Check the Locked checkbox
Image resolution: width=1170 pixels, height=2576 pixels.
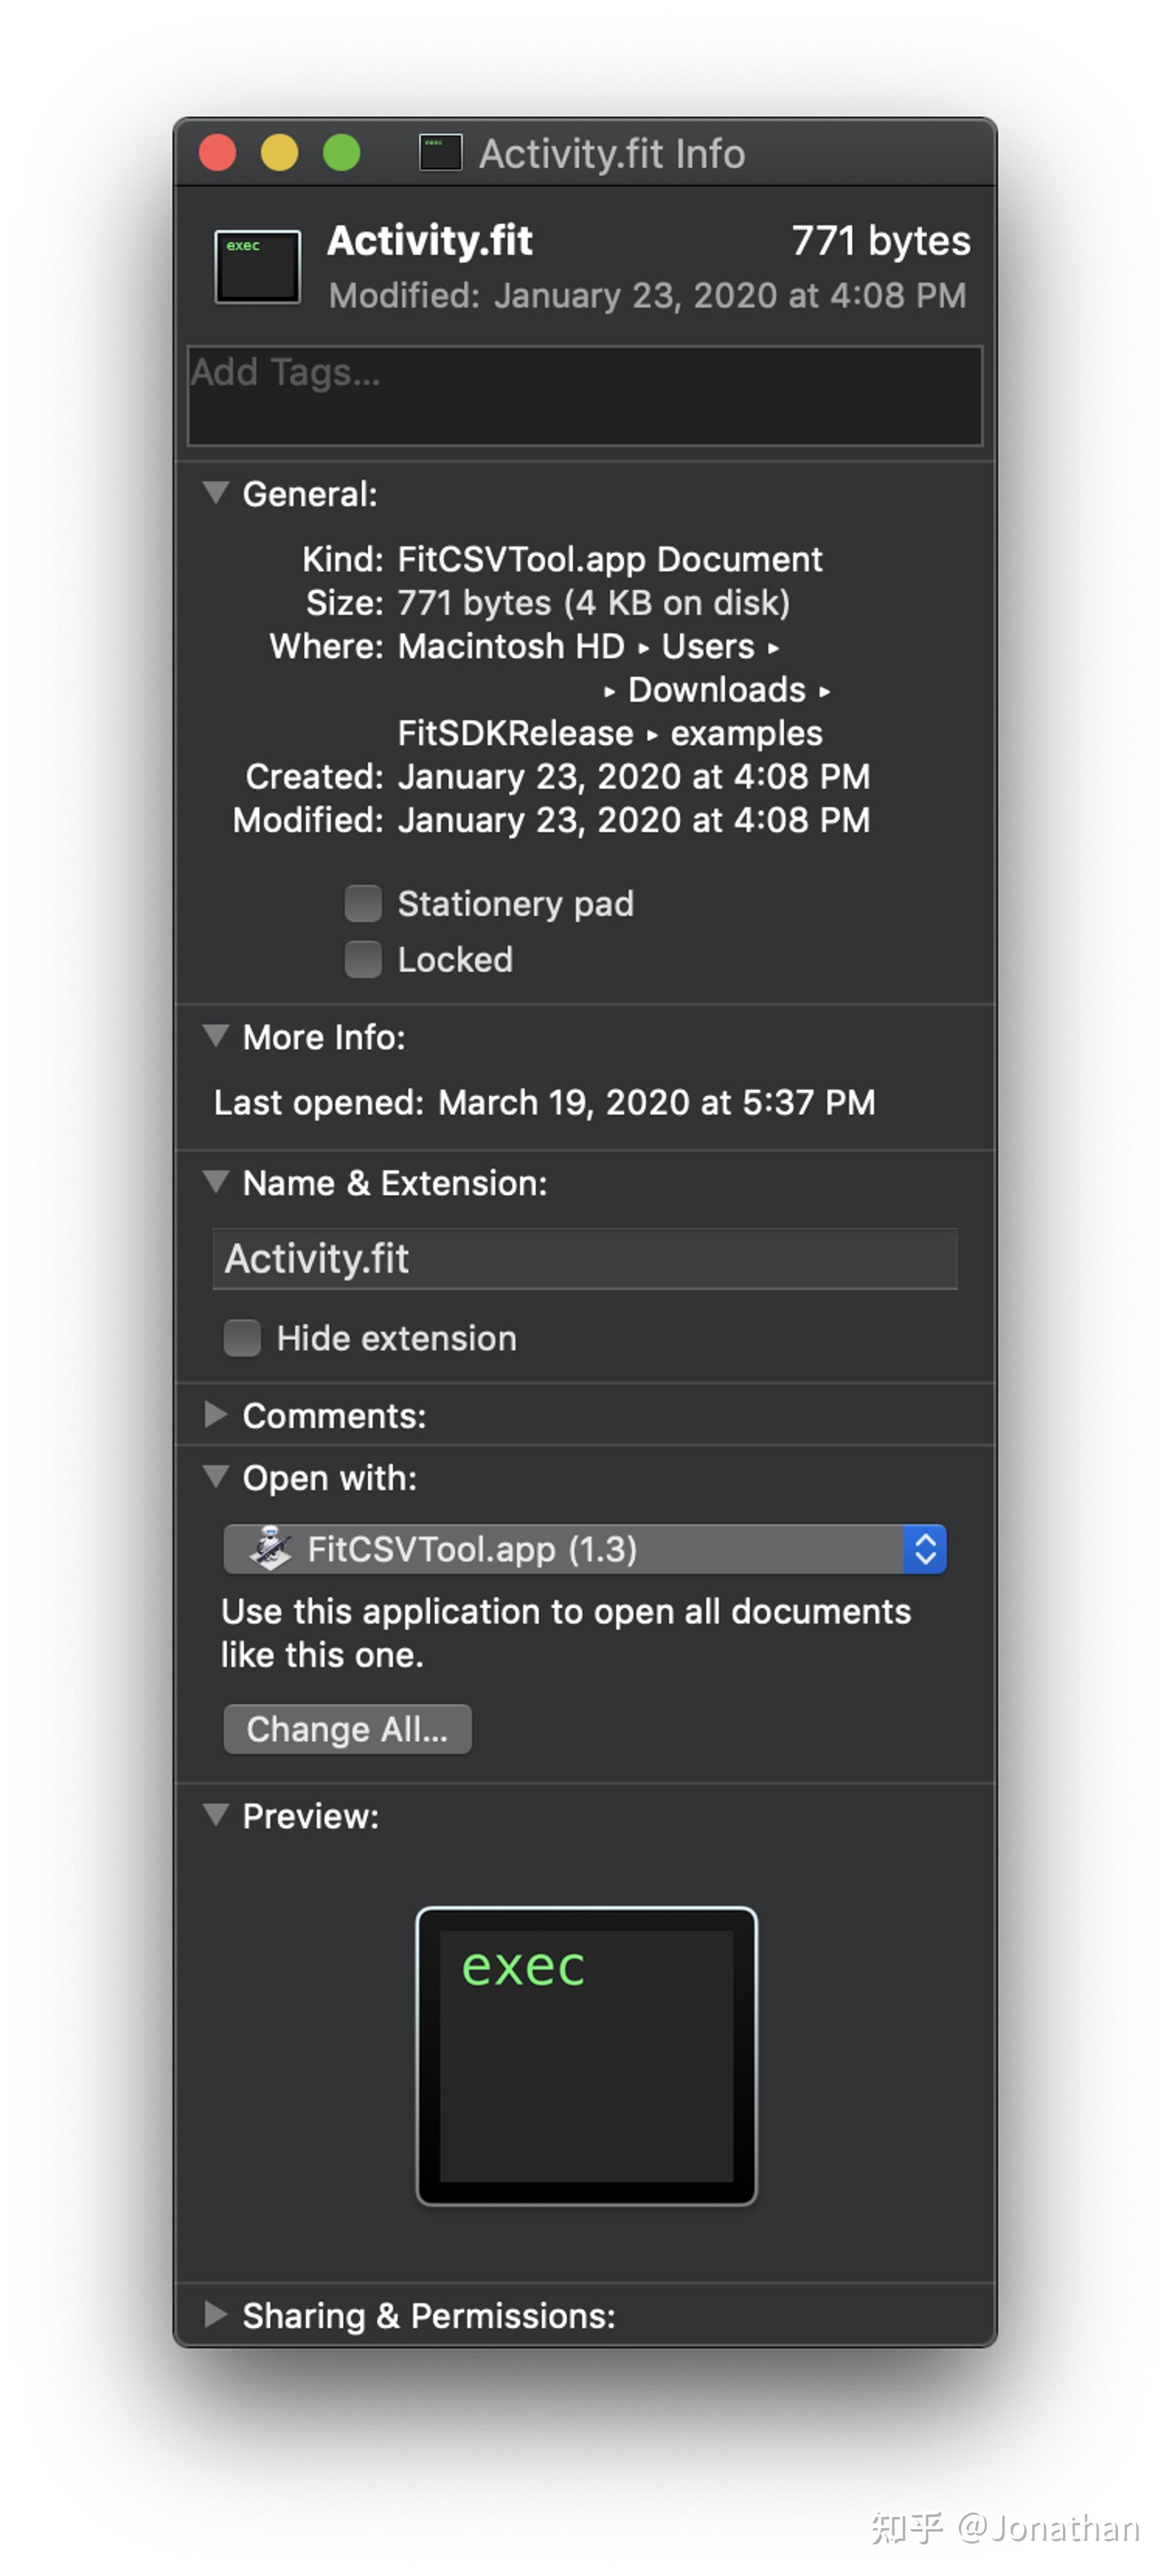pos(363,959)
